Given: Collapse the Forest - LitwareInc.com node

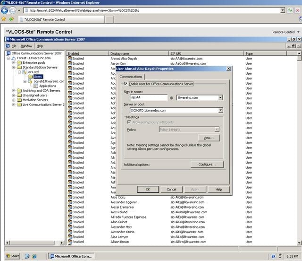Looking at the screenshot, I should pos(8,58).
